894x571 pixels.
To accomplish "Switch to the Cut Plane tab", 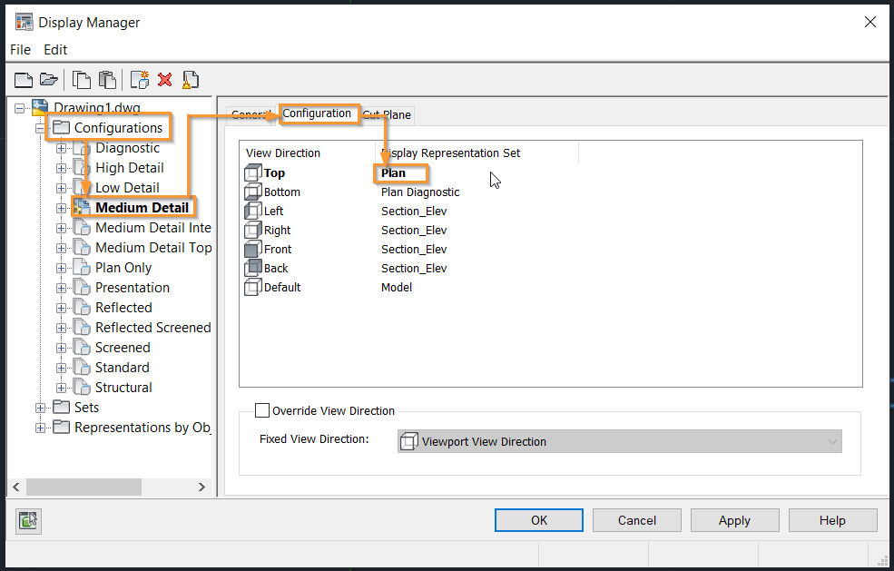I will tap(388, 114).
